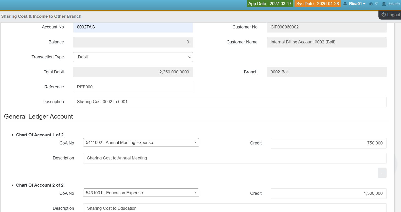Click the Sys Date orange badge
This screenshot has height=212, width=401.
pos(317,4)
